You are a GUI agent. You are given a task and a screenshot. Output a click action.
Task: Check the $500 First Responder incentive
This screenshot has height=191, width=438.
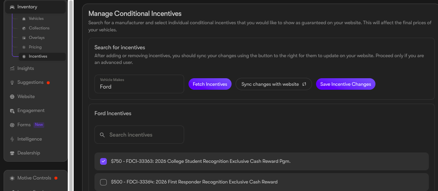coord(103,182)
